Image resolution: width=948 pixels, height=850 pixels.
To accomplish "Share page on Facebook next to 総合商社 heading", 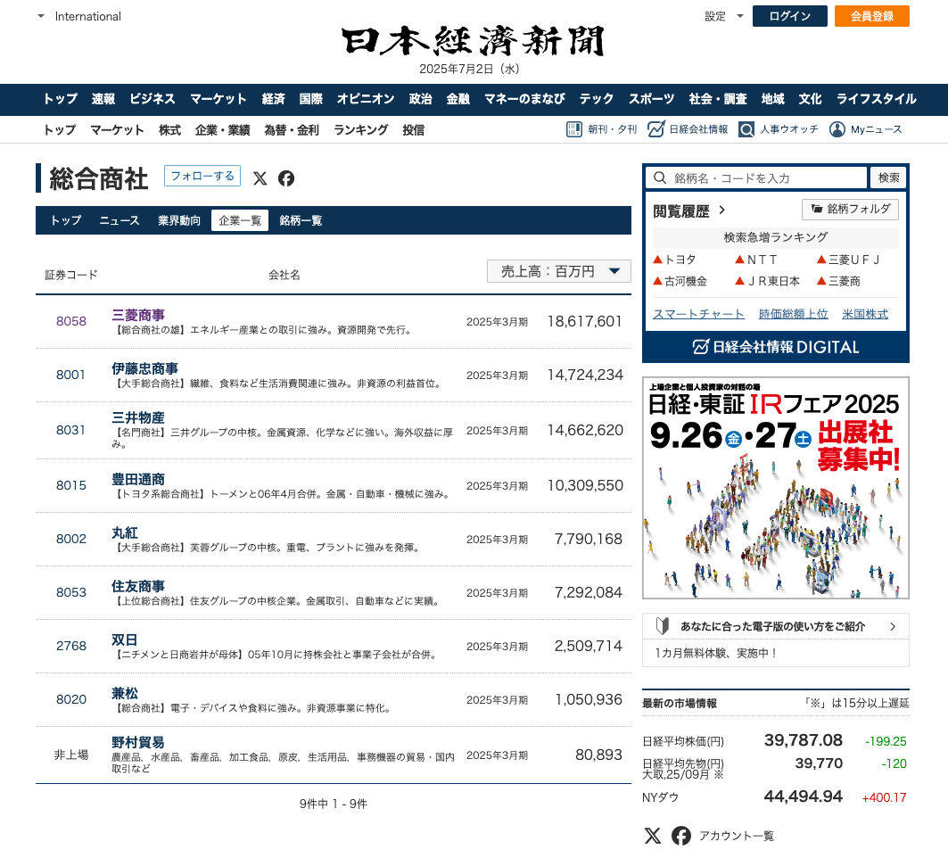I will tap(286, 178).
